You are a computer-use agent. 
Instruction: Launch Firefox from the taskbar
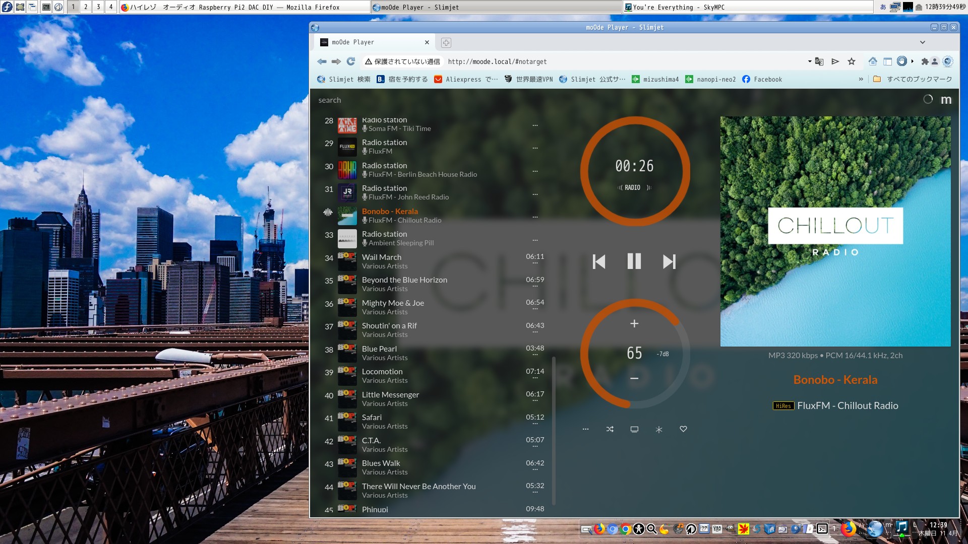(599, 529)
